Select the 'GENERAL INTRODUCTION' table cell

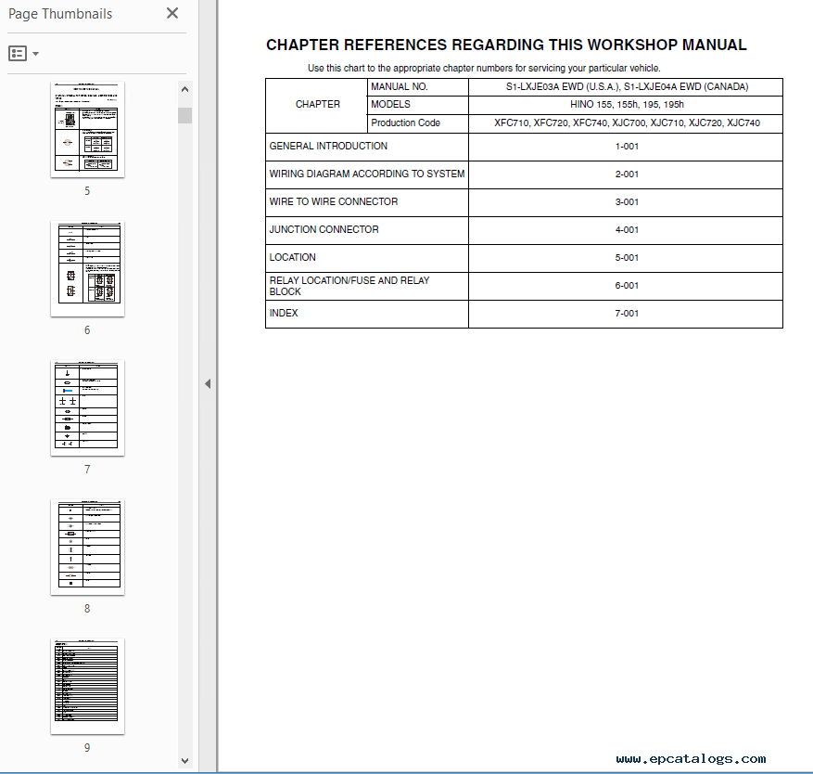point(367,147)
